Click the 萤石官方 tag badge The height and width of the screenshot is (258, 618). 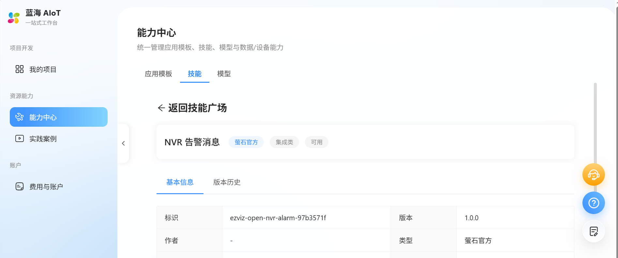click(246, 142)
